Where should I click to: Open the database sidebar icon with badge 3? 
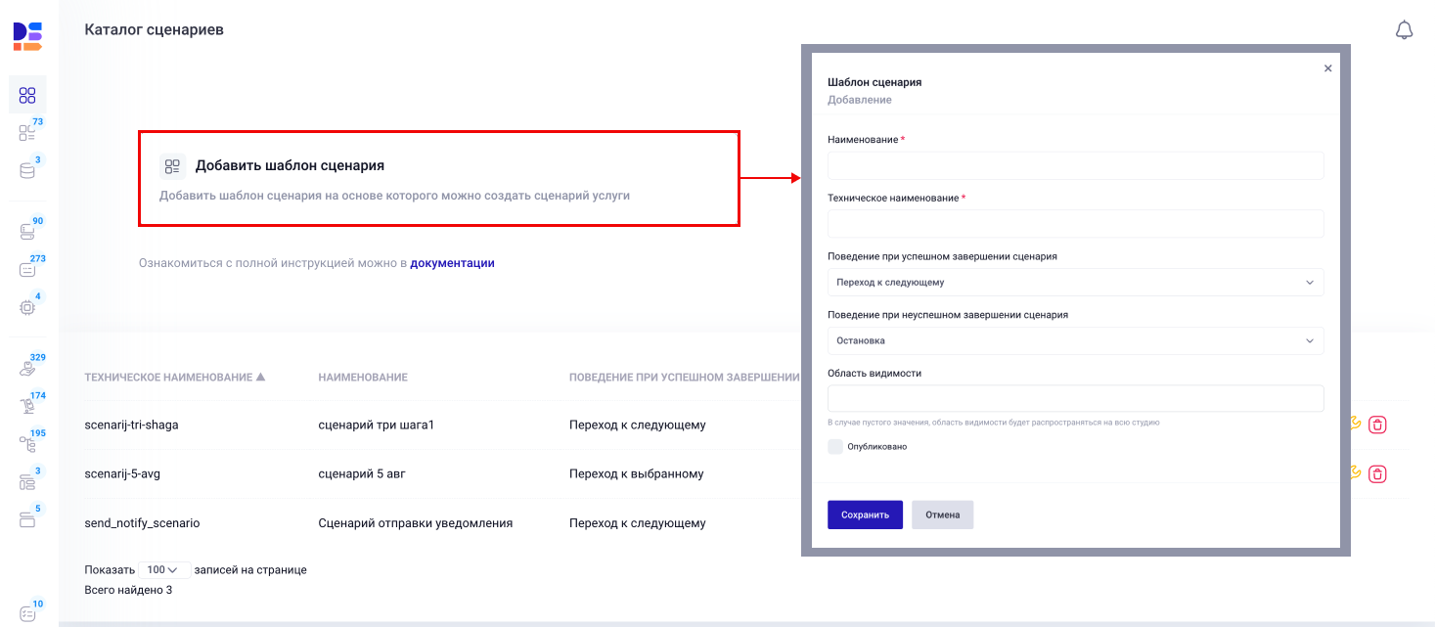click(x=27, y=169)
